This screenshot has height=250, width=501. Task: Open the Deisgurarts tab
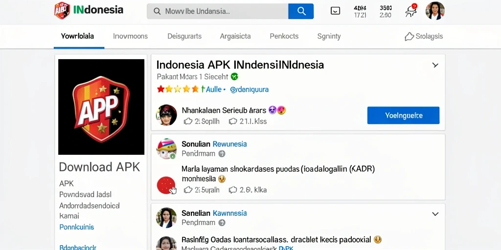(x=184, y=36)
